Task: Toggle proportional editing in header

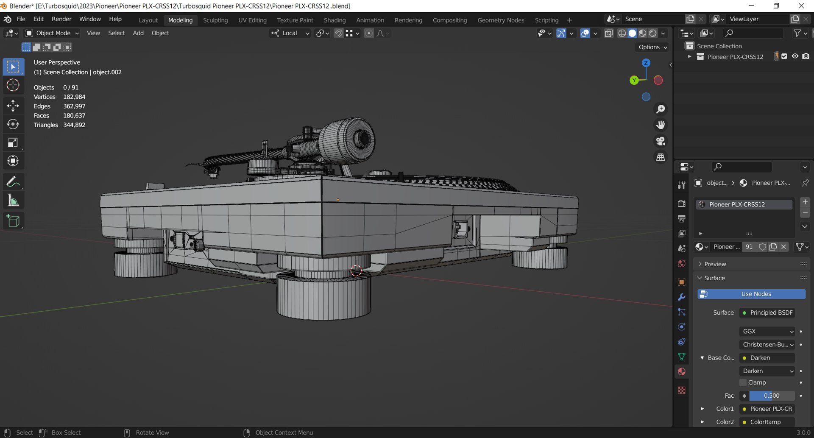Action: click(369, 33)
